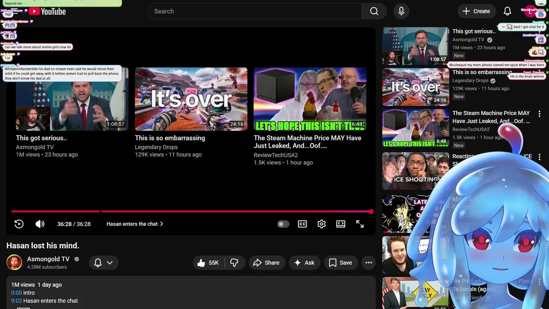Viewport: 549px width, 309px height.
Task: Click the search magnifier button
Action: click(x=374, y=11)
